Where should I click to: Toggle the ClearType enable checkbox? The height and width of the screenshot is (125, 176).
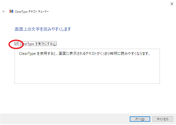16,44
